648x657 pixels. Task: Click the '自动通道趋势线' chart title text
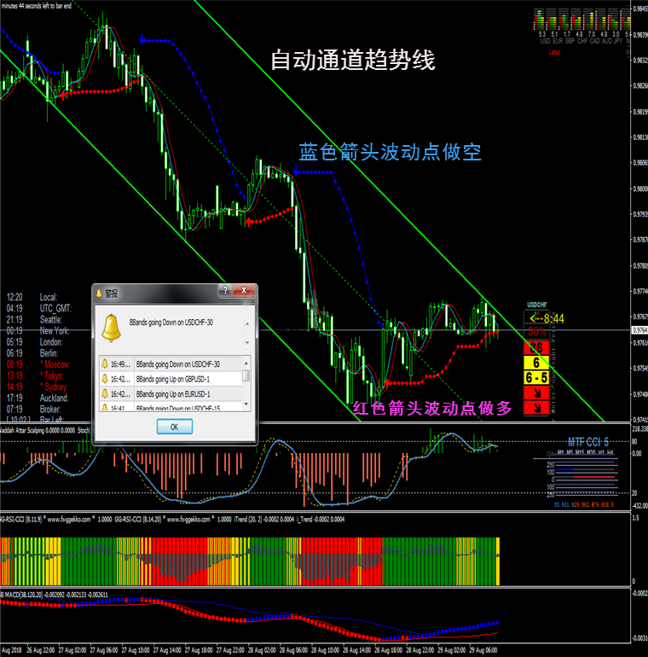(x=352, y=60)
